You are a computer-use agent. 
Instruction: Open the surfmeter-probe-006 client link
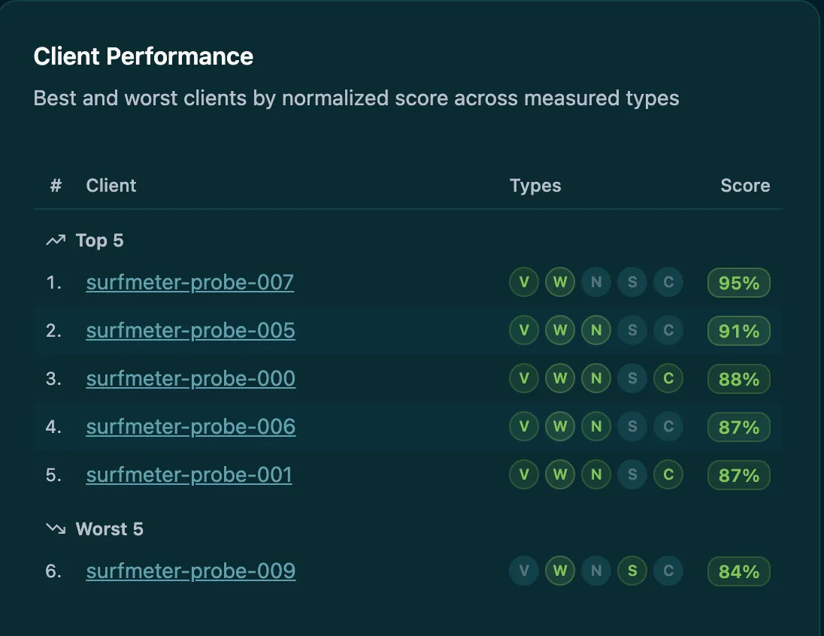pyautogui.click(x=191, y=427)
